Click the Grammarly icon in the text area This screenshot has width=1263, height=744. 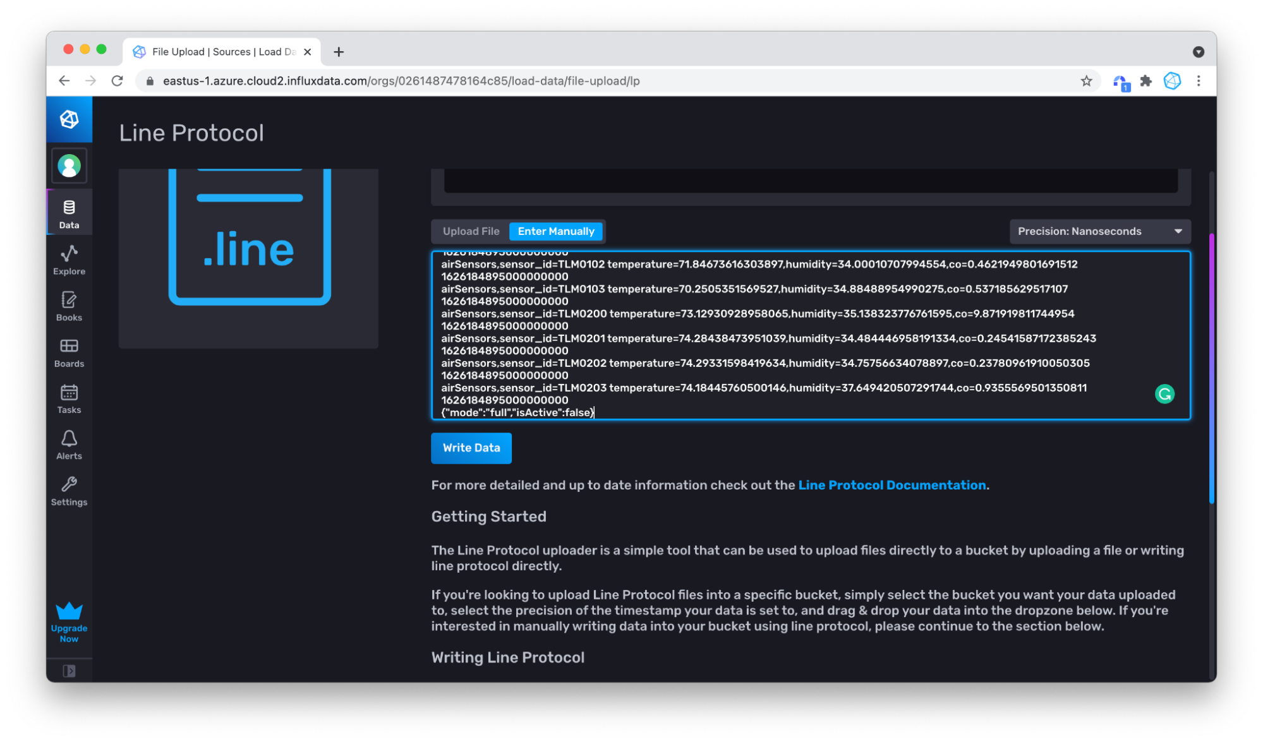point(1164,394)
